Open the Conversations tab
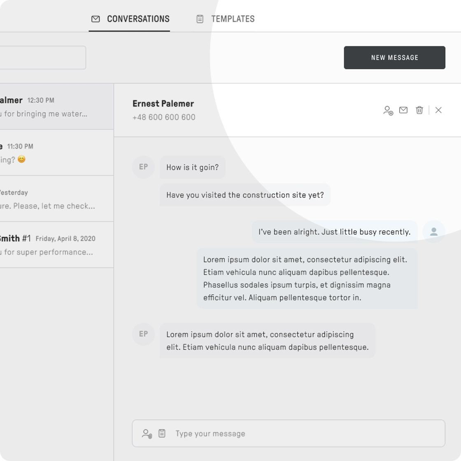This screenshot has width=461, height=461. pyautogui.click(x=130, y=19)
